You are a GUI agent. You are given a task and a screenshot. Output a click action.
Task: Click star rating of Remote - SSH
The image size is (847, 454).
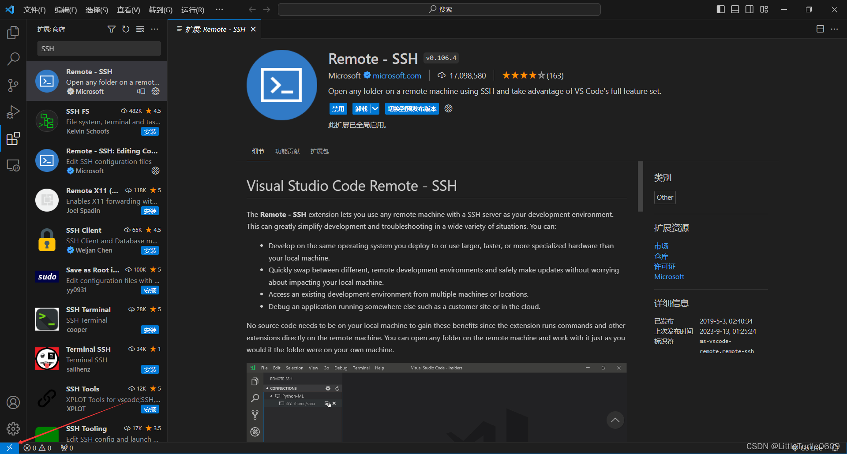pyautogui.click(x=532, y=75)
